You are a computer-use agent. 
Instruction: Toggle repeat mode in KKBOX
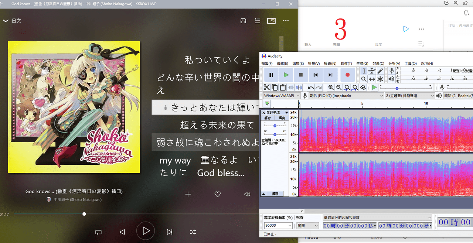coord(98,232)
